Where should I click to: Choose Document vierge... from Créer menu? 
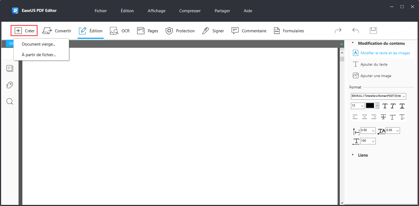(39, 44)
